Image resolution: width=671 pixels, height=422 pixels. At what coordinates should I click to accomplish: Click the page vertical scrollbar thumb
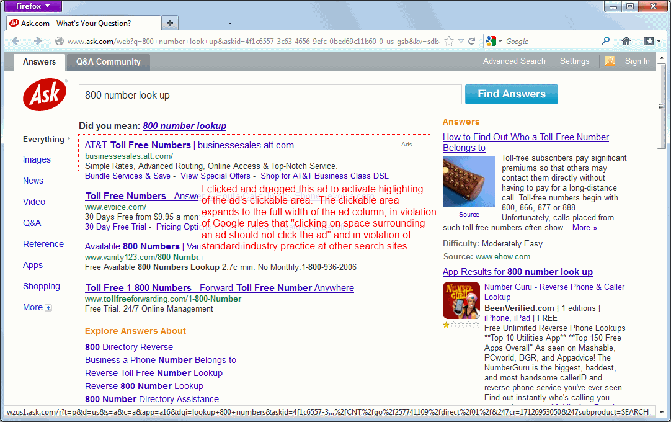coord(662,106)
